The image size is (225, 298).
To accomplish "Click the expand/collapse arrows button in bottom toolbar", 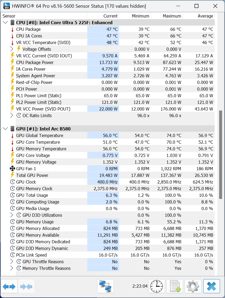I will coord(9,286).
